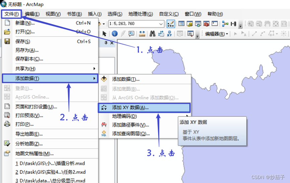Open the 选择(S) menu
Viewport: 290px width, 183px height.
point(115,14)
